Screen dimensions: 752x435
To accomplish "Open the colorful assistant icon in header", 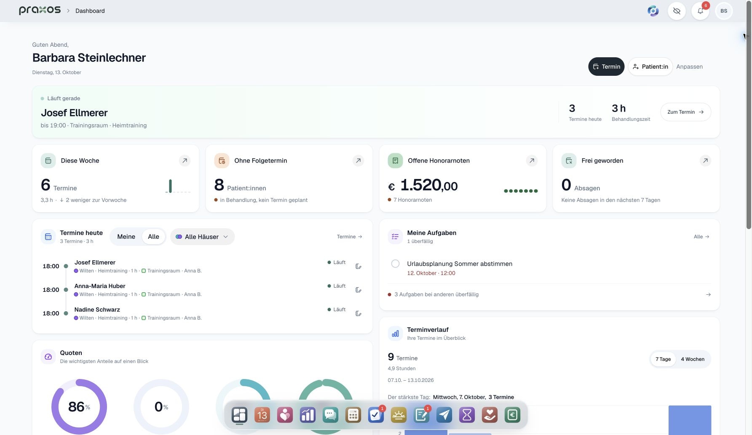I will point(653,11).
